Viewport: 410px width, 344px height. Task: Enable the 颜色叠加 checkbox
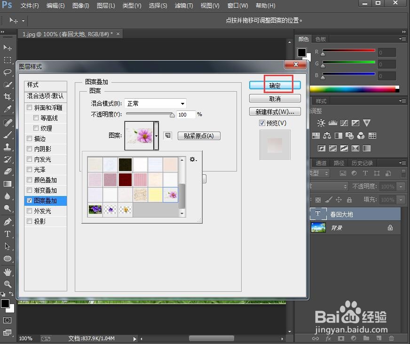point(29,180)
